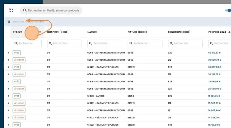Toggle the blue switch at top right

[x=228, y=10]
